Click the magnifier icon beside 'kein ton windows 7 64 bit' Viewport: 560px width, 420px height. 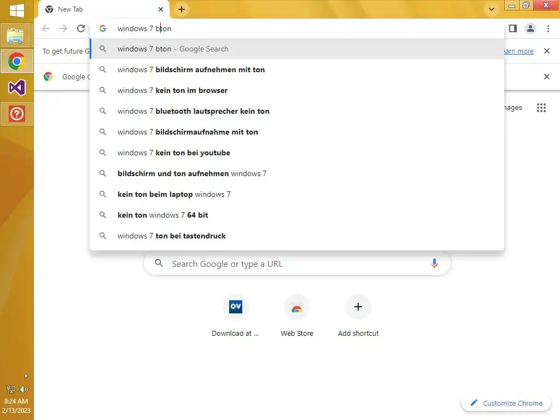pos(103,215)
